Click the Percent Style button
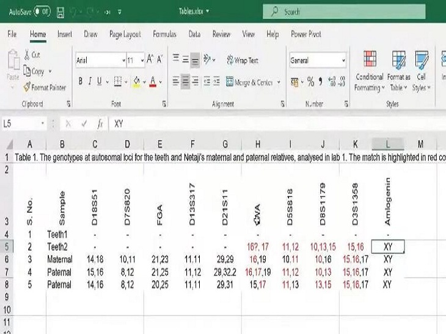446x334 pixels. click(310, 82)
